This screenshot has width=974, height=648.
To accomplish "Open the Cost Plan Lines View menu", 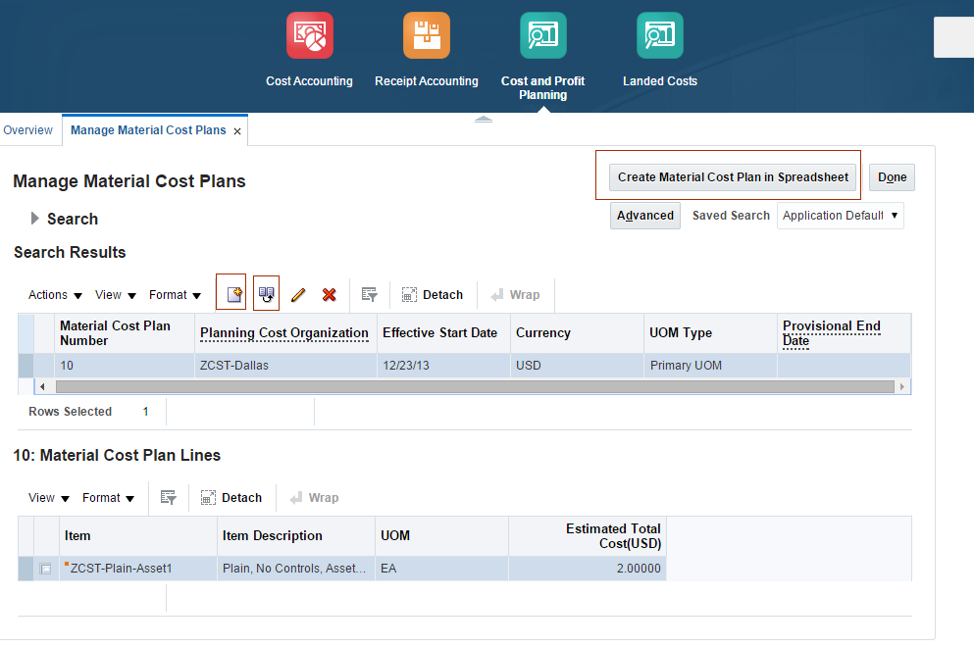I will (48, 498).
